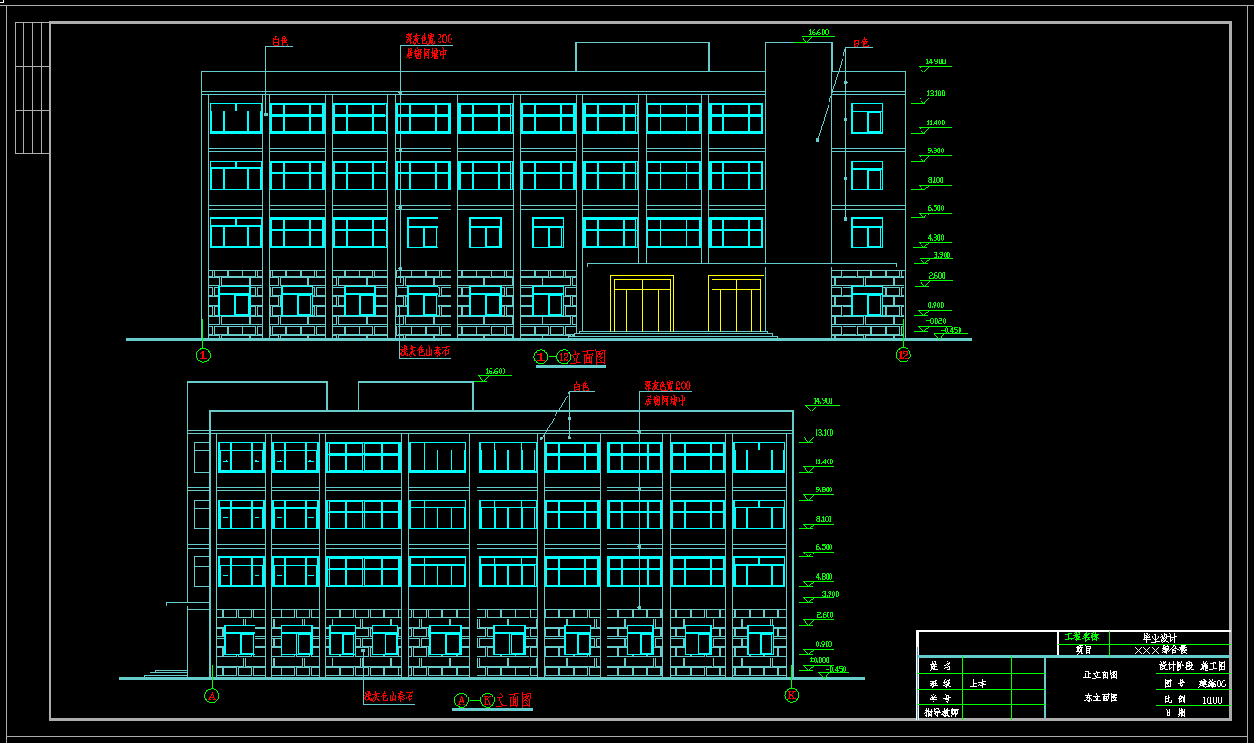Click the 日期 date label
Viewport: 1254px width, 743px height.
coord(1175,713)
